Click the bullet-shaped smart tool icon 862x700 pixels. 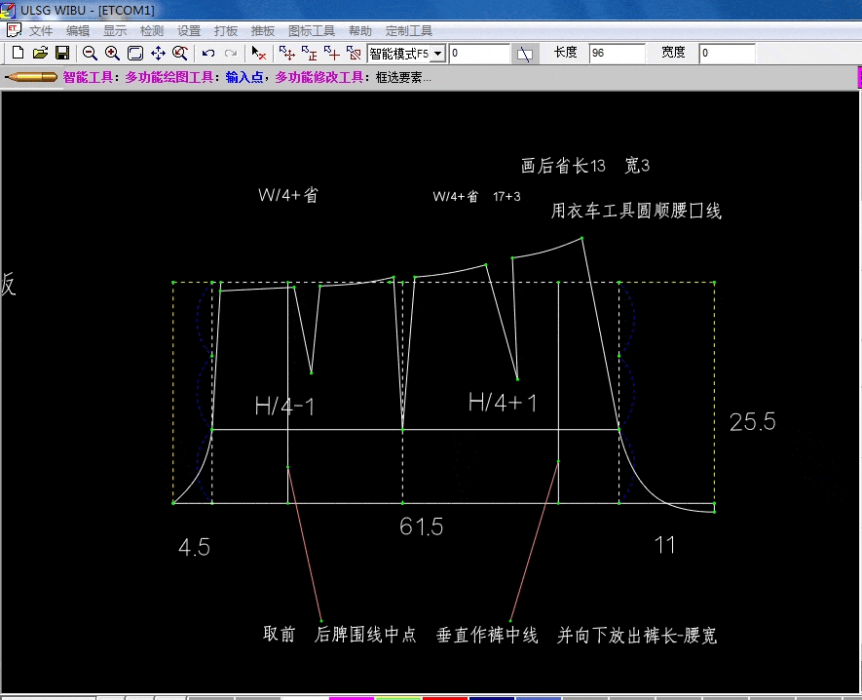tap(31, 77)
